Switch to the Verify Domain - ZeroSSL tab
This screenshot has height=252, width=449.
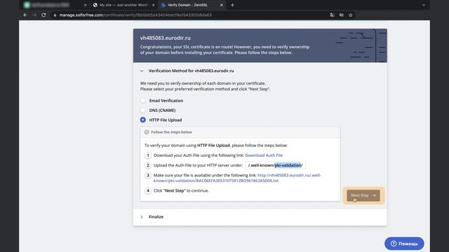pos(192,5)
